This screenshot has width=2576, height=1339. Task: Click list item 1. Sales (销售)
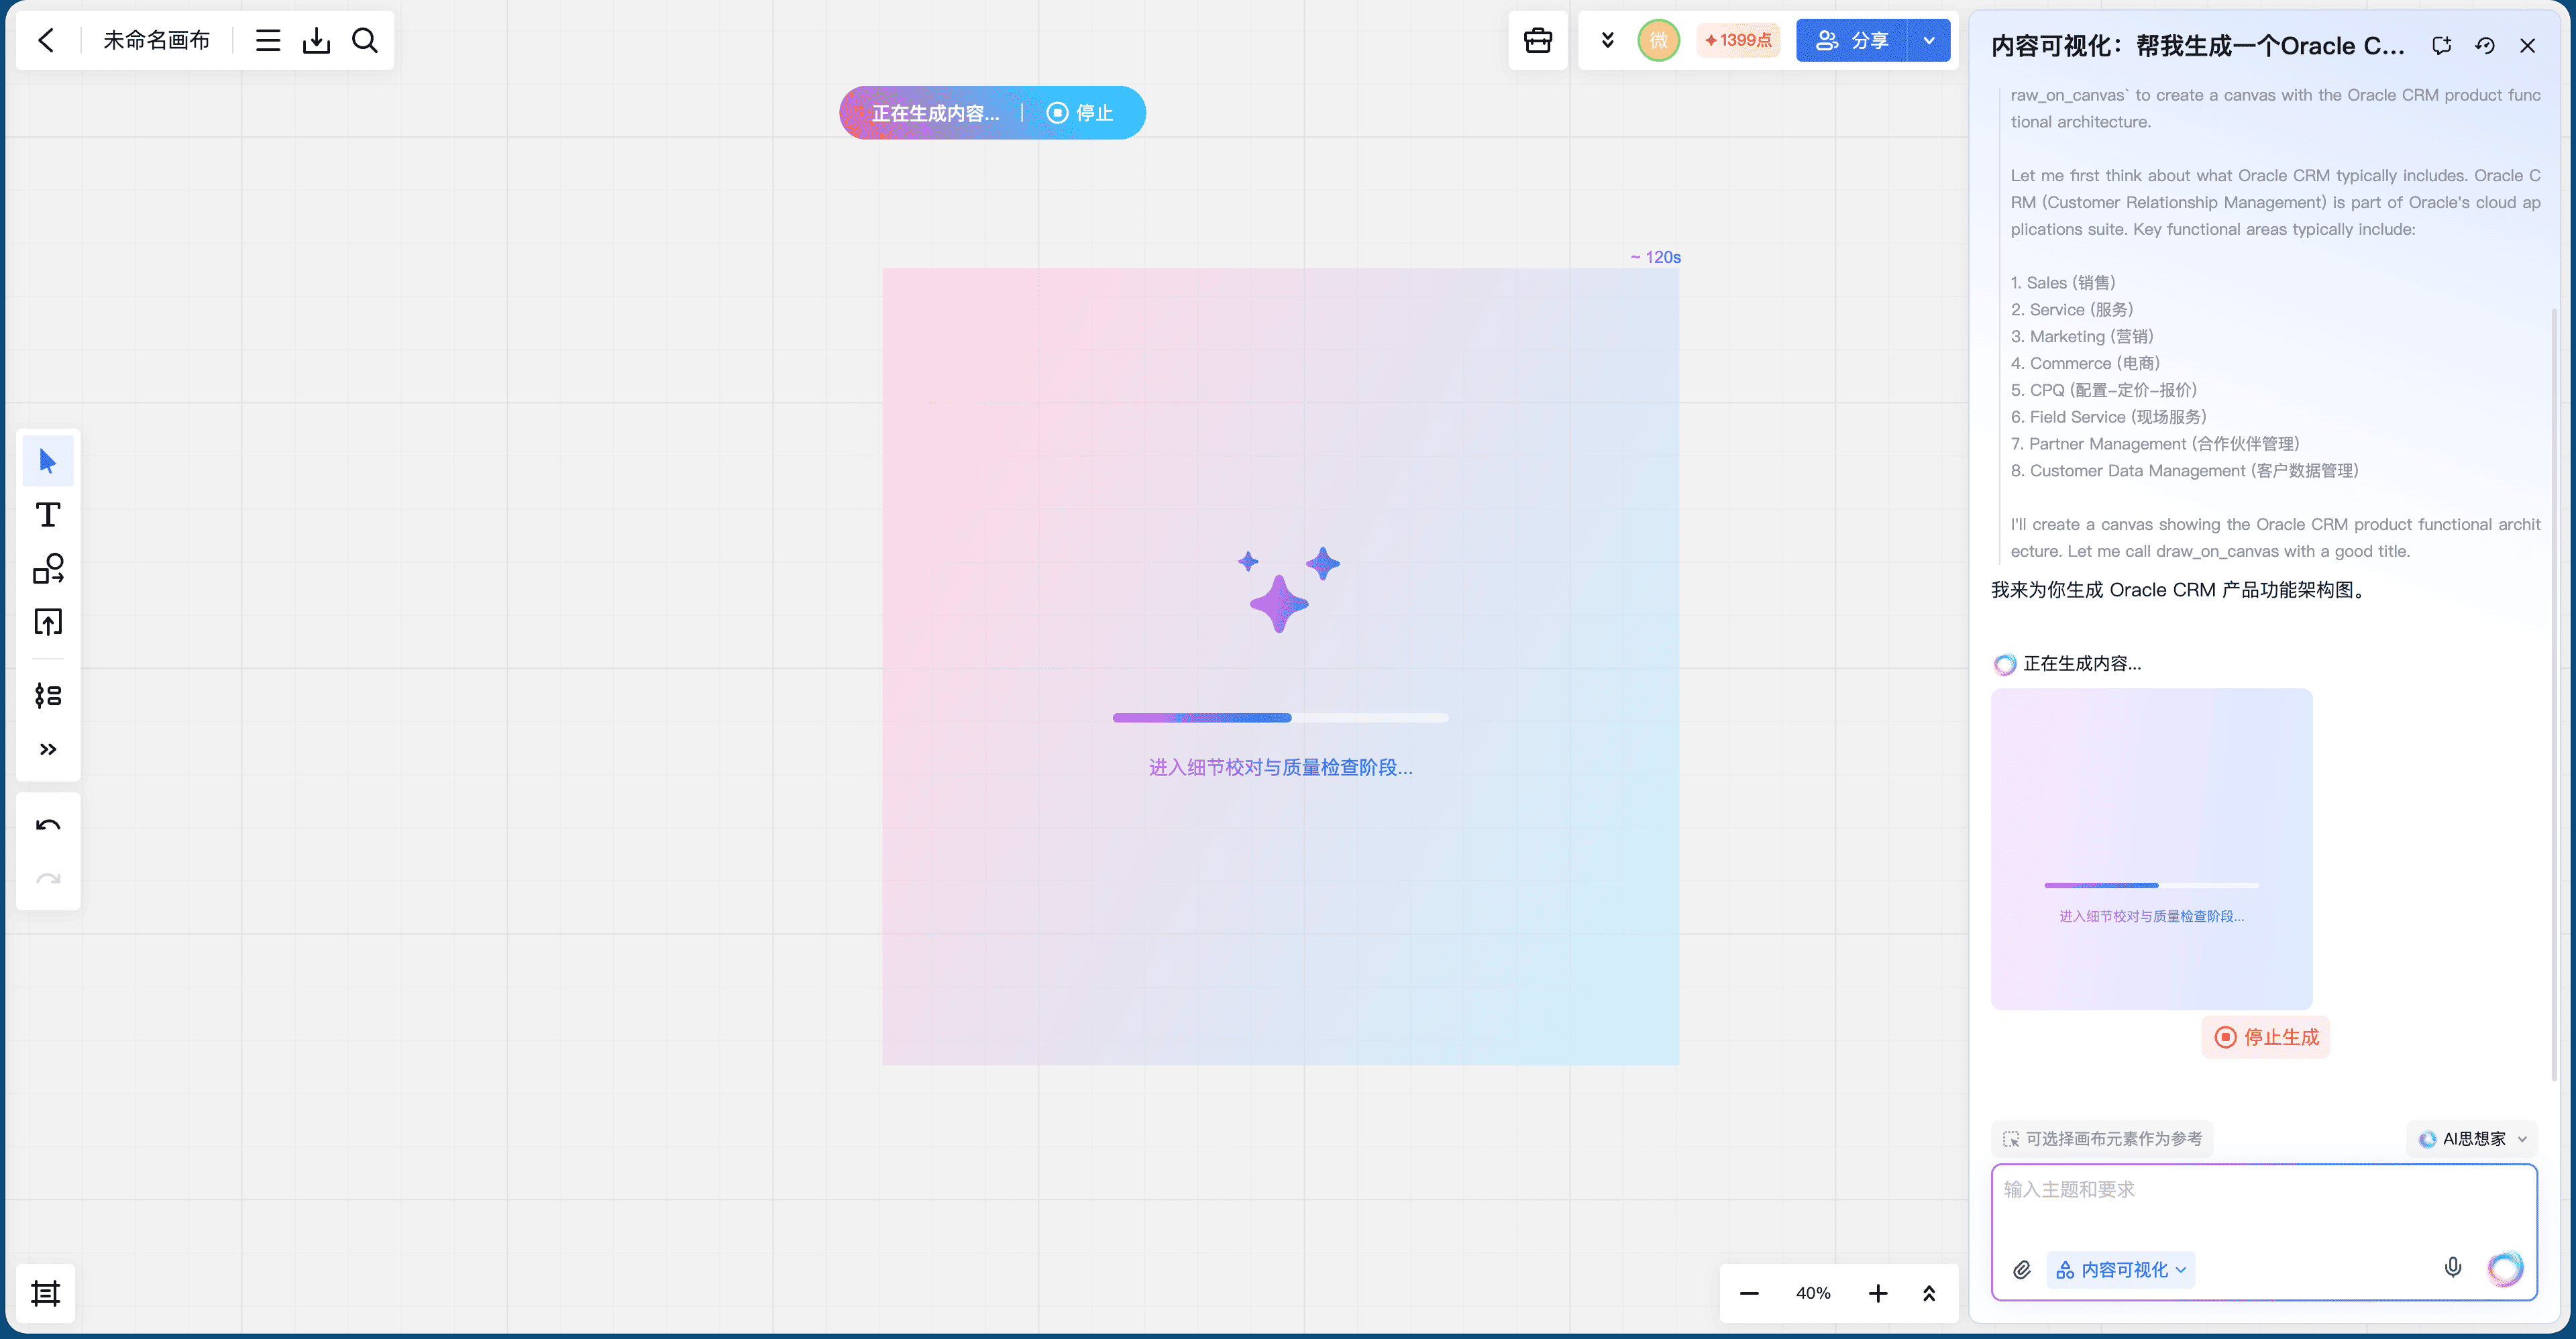click(x=2063, y=283)
